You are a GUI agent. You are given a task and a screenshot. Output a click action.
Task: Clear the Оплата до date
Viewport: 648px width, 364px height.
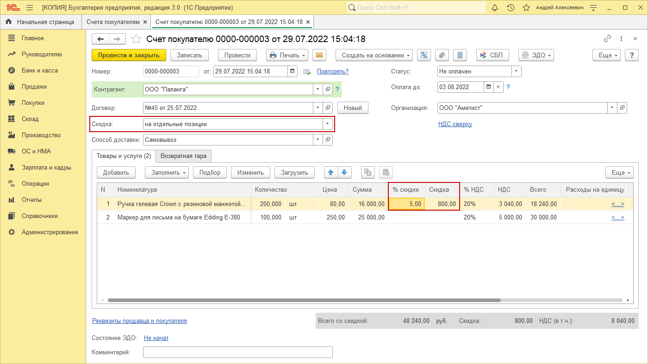[498, 86]
